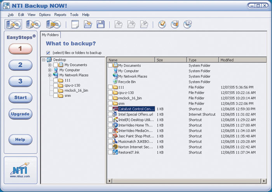Click the NTI Backup NOW title bar icon
272x192 pixels.
click(7, 5)
